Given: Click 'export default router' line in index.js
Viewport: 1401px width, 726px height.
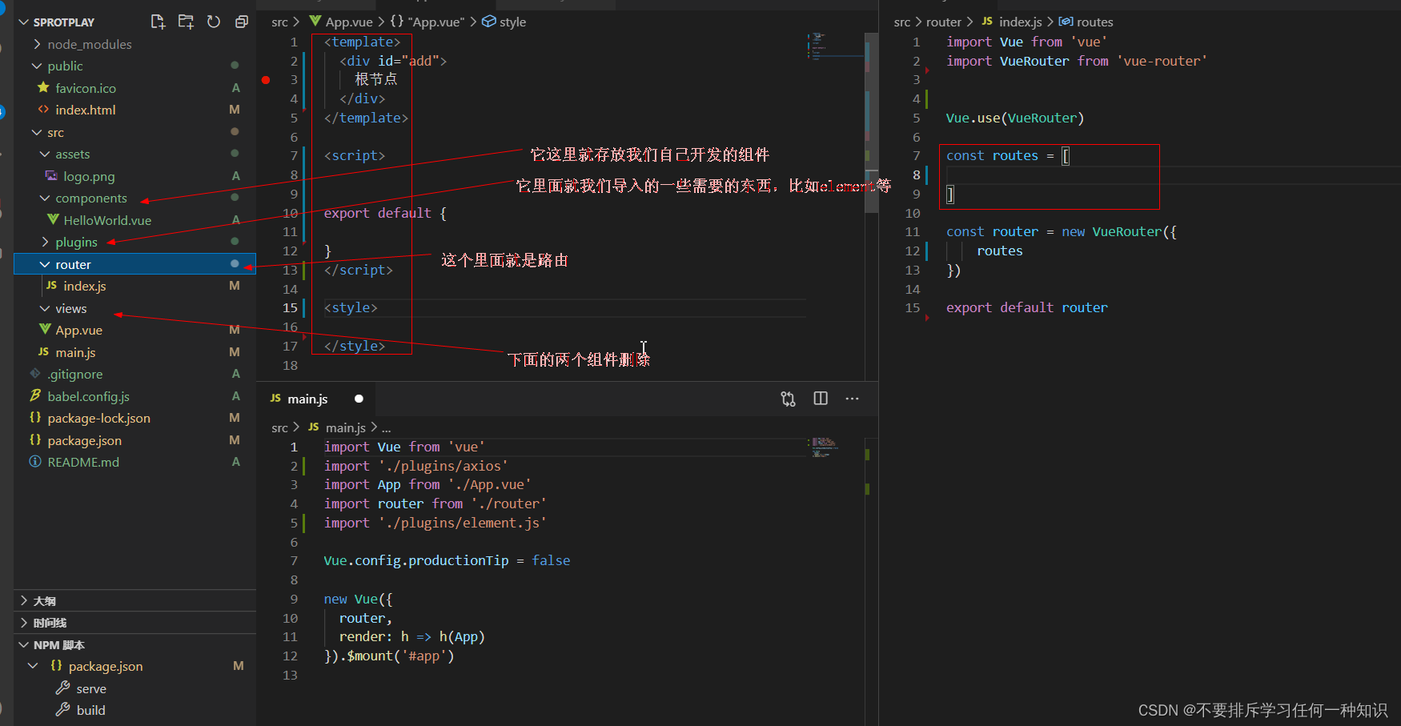Looking at the screenshot, I should click(x=1027, y=308).
